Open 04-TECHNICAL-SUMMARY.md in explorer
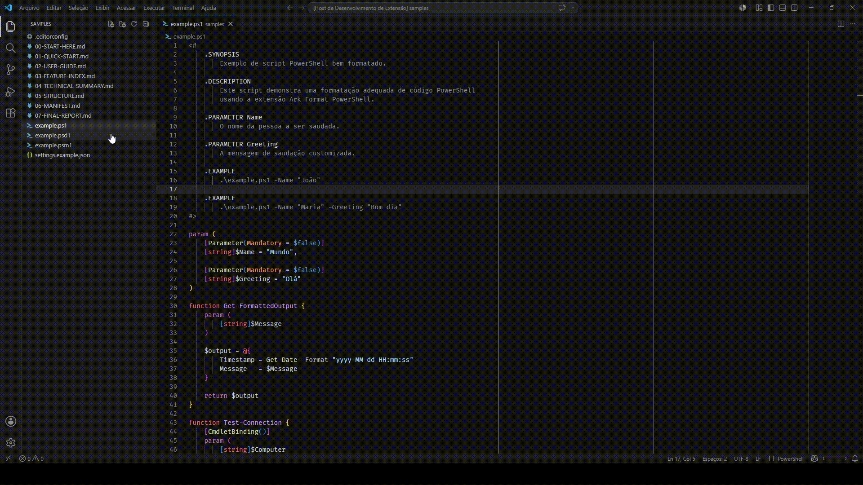The width and height of the screenshot is (863, 485). tap(89, 86)
